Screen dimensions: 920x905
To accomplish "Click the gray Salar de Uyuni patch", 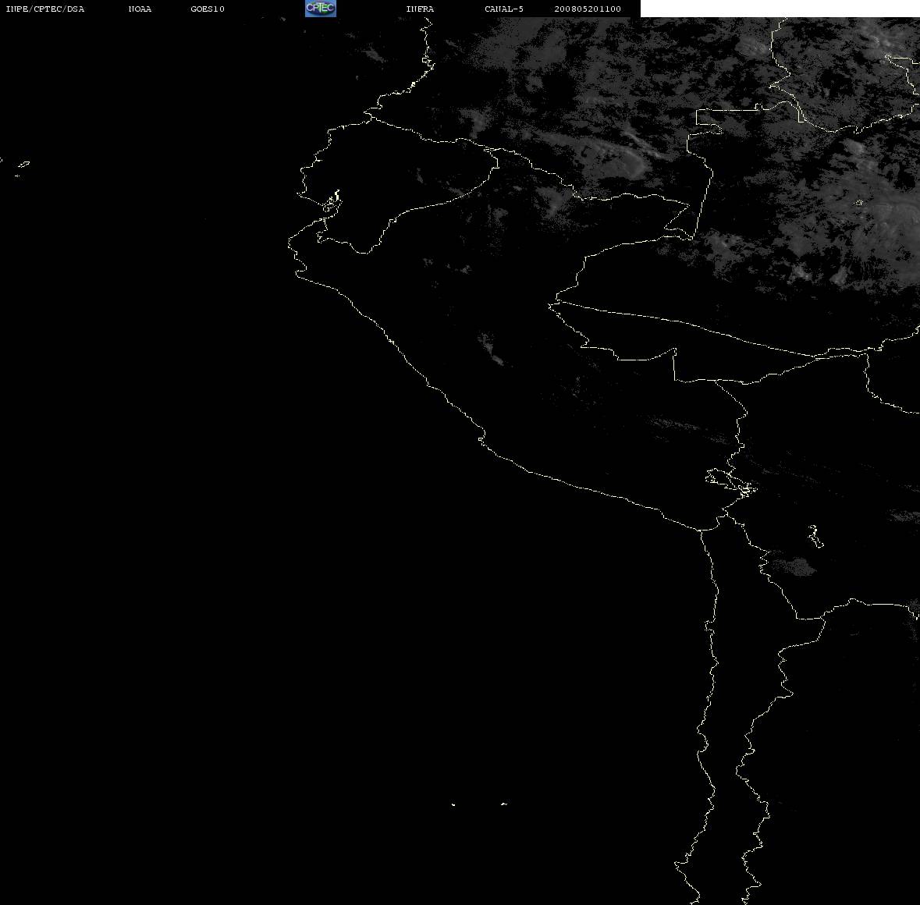I will pyautogui.click(x=791, y=566).
